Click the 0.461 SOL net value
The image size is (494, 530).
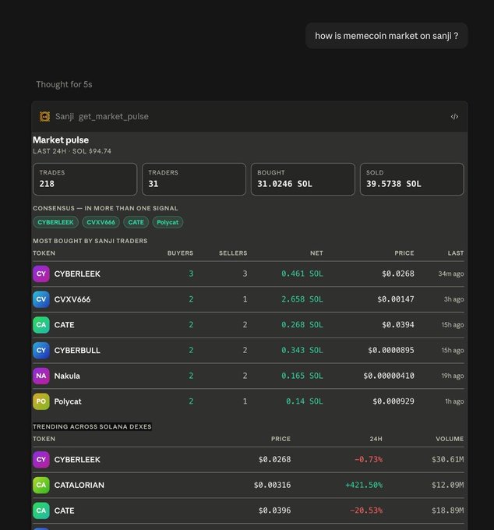302,274
